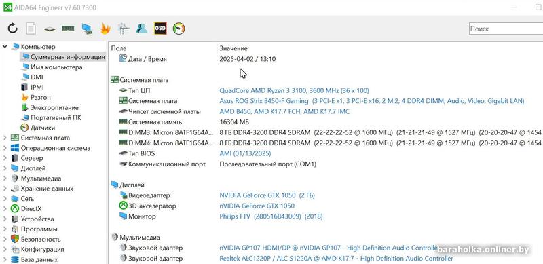Open Philips FTV monitor link
The image size is (543, 264).
point(271,216)
